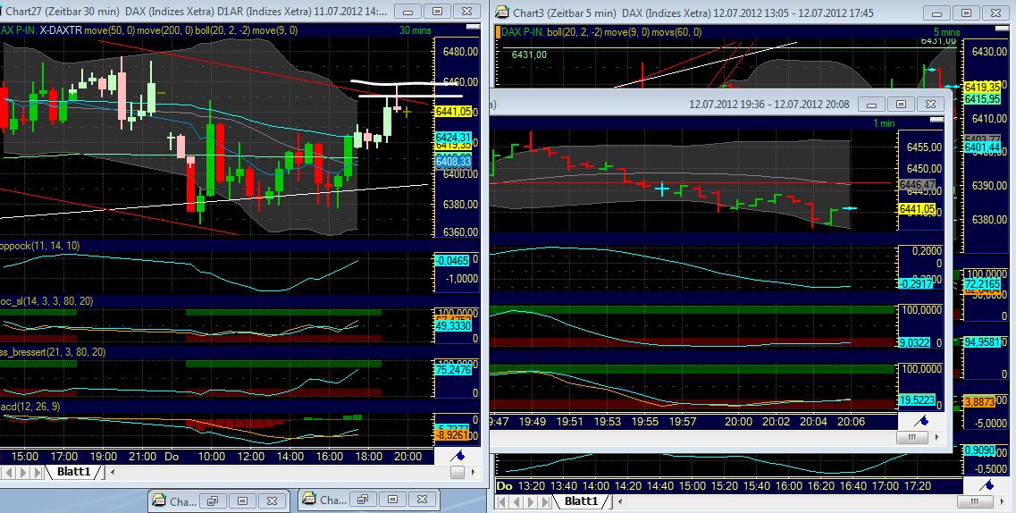The height and width of the screenshot is (513, 1016).
Task: Click the second minimized chart window's icon
Action: pos(308,500)
